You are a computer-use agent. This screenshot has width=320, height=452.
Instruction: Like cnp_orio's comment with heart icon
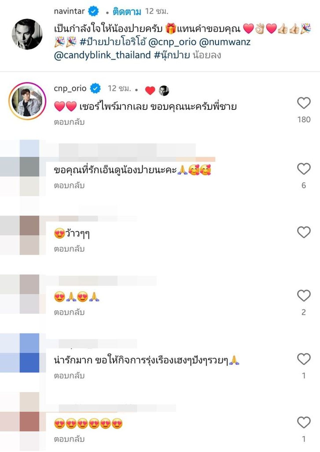point(304,103)
